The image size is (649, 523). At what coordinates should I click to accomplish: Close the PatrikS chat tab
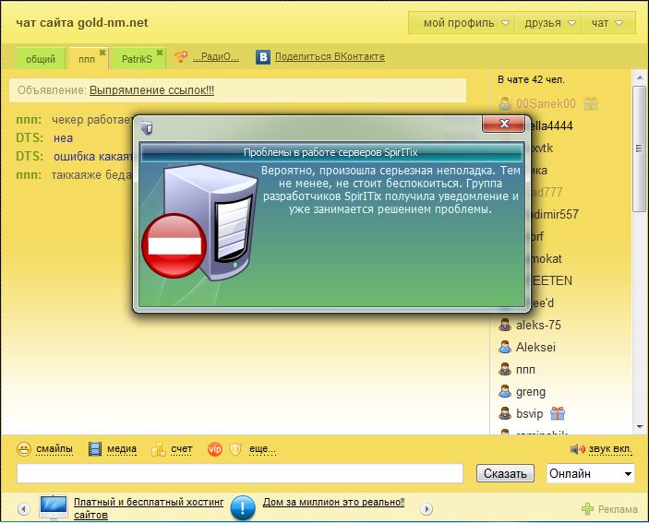160,53
